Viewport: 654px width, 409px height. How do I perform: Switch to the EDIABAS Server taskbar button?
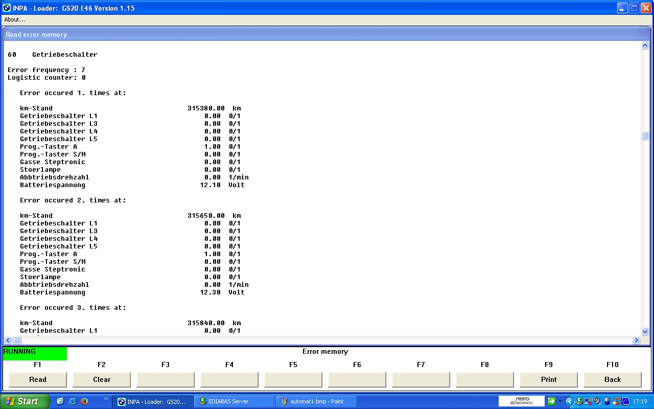(235, 401)
